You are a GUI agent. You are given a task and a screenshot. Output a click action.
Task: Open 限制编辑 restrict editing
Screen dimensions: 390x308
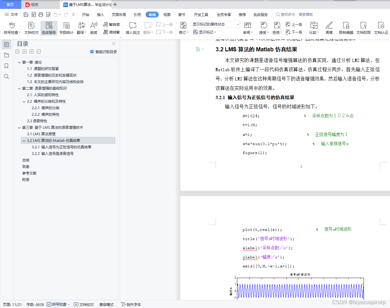click(346, 28)
